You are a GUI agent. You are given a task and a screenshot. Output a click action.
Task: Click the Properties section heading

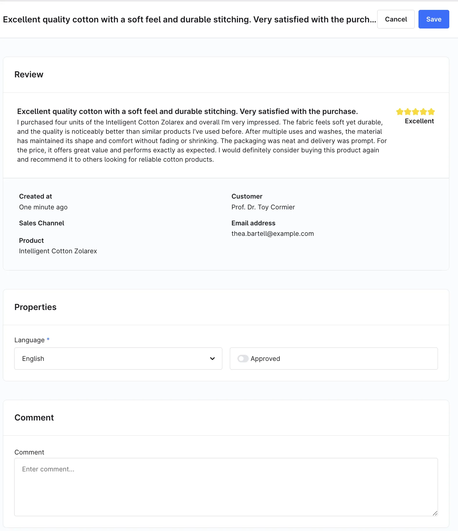35,307
